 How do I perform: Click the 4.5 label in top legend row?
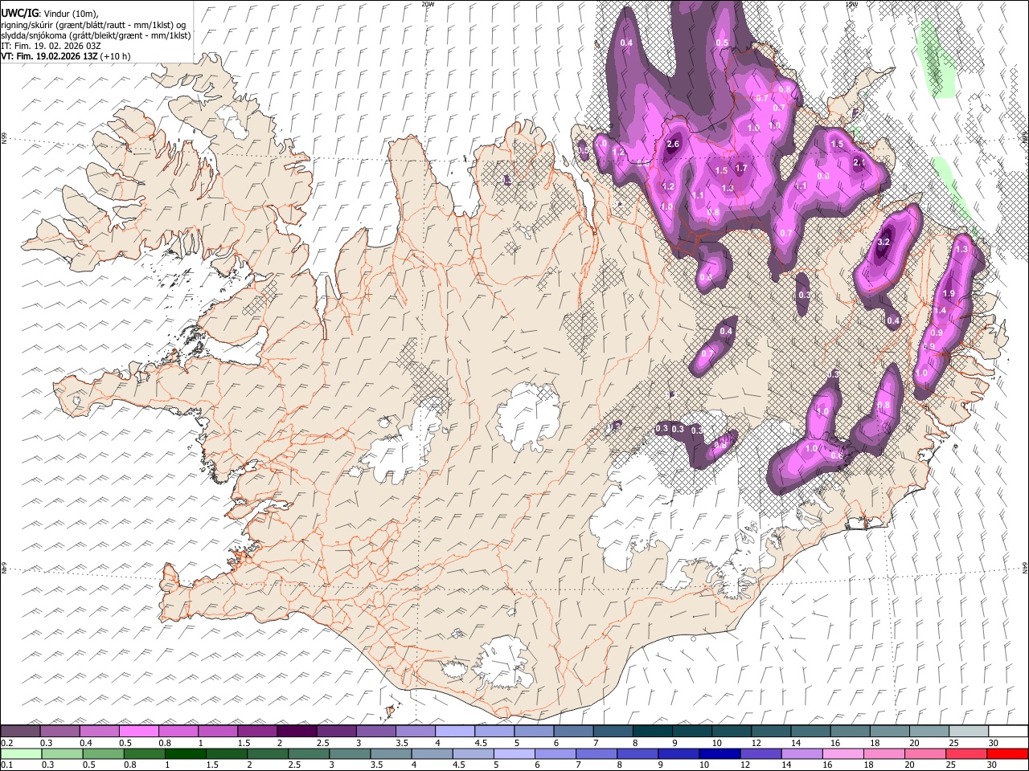click(x=481, y=743)
